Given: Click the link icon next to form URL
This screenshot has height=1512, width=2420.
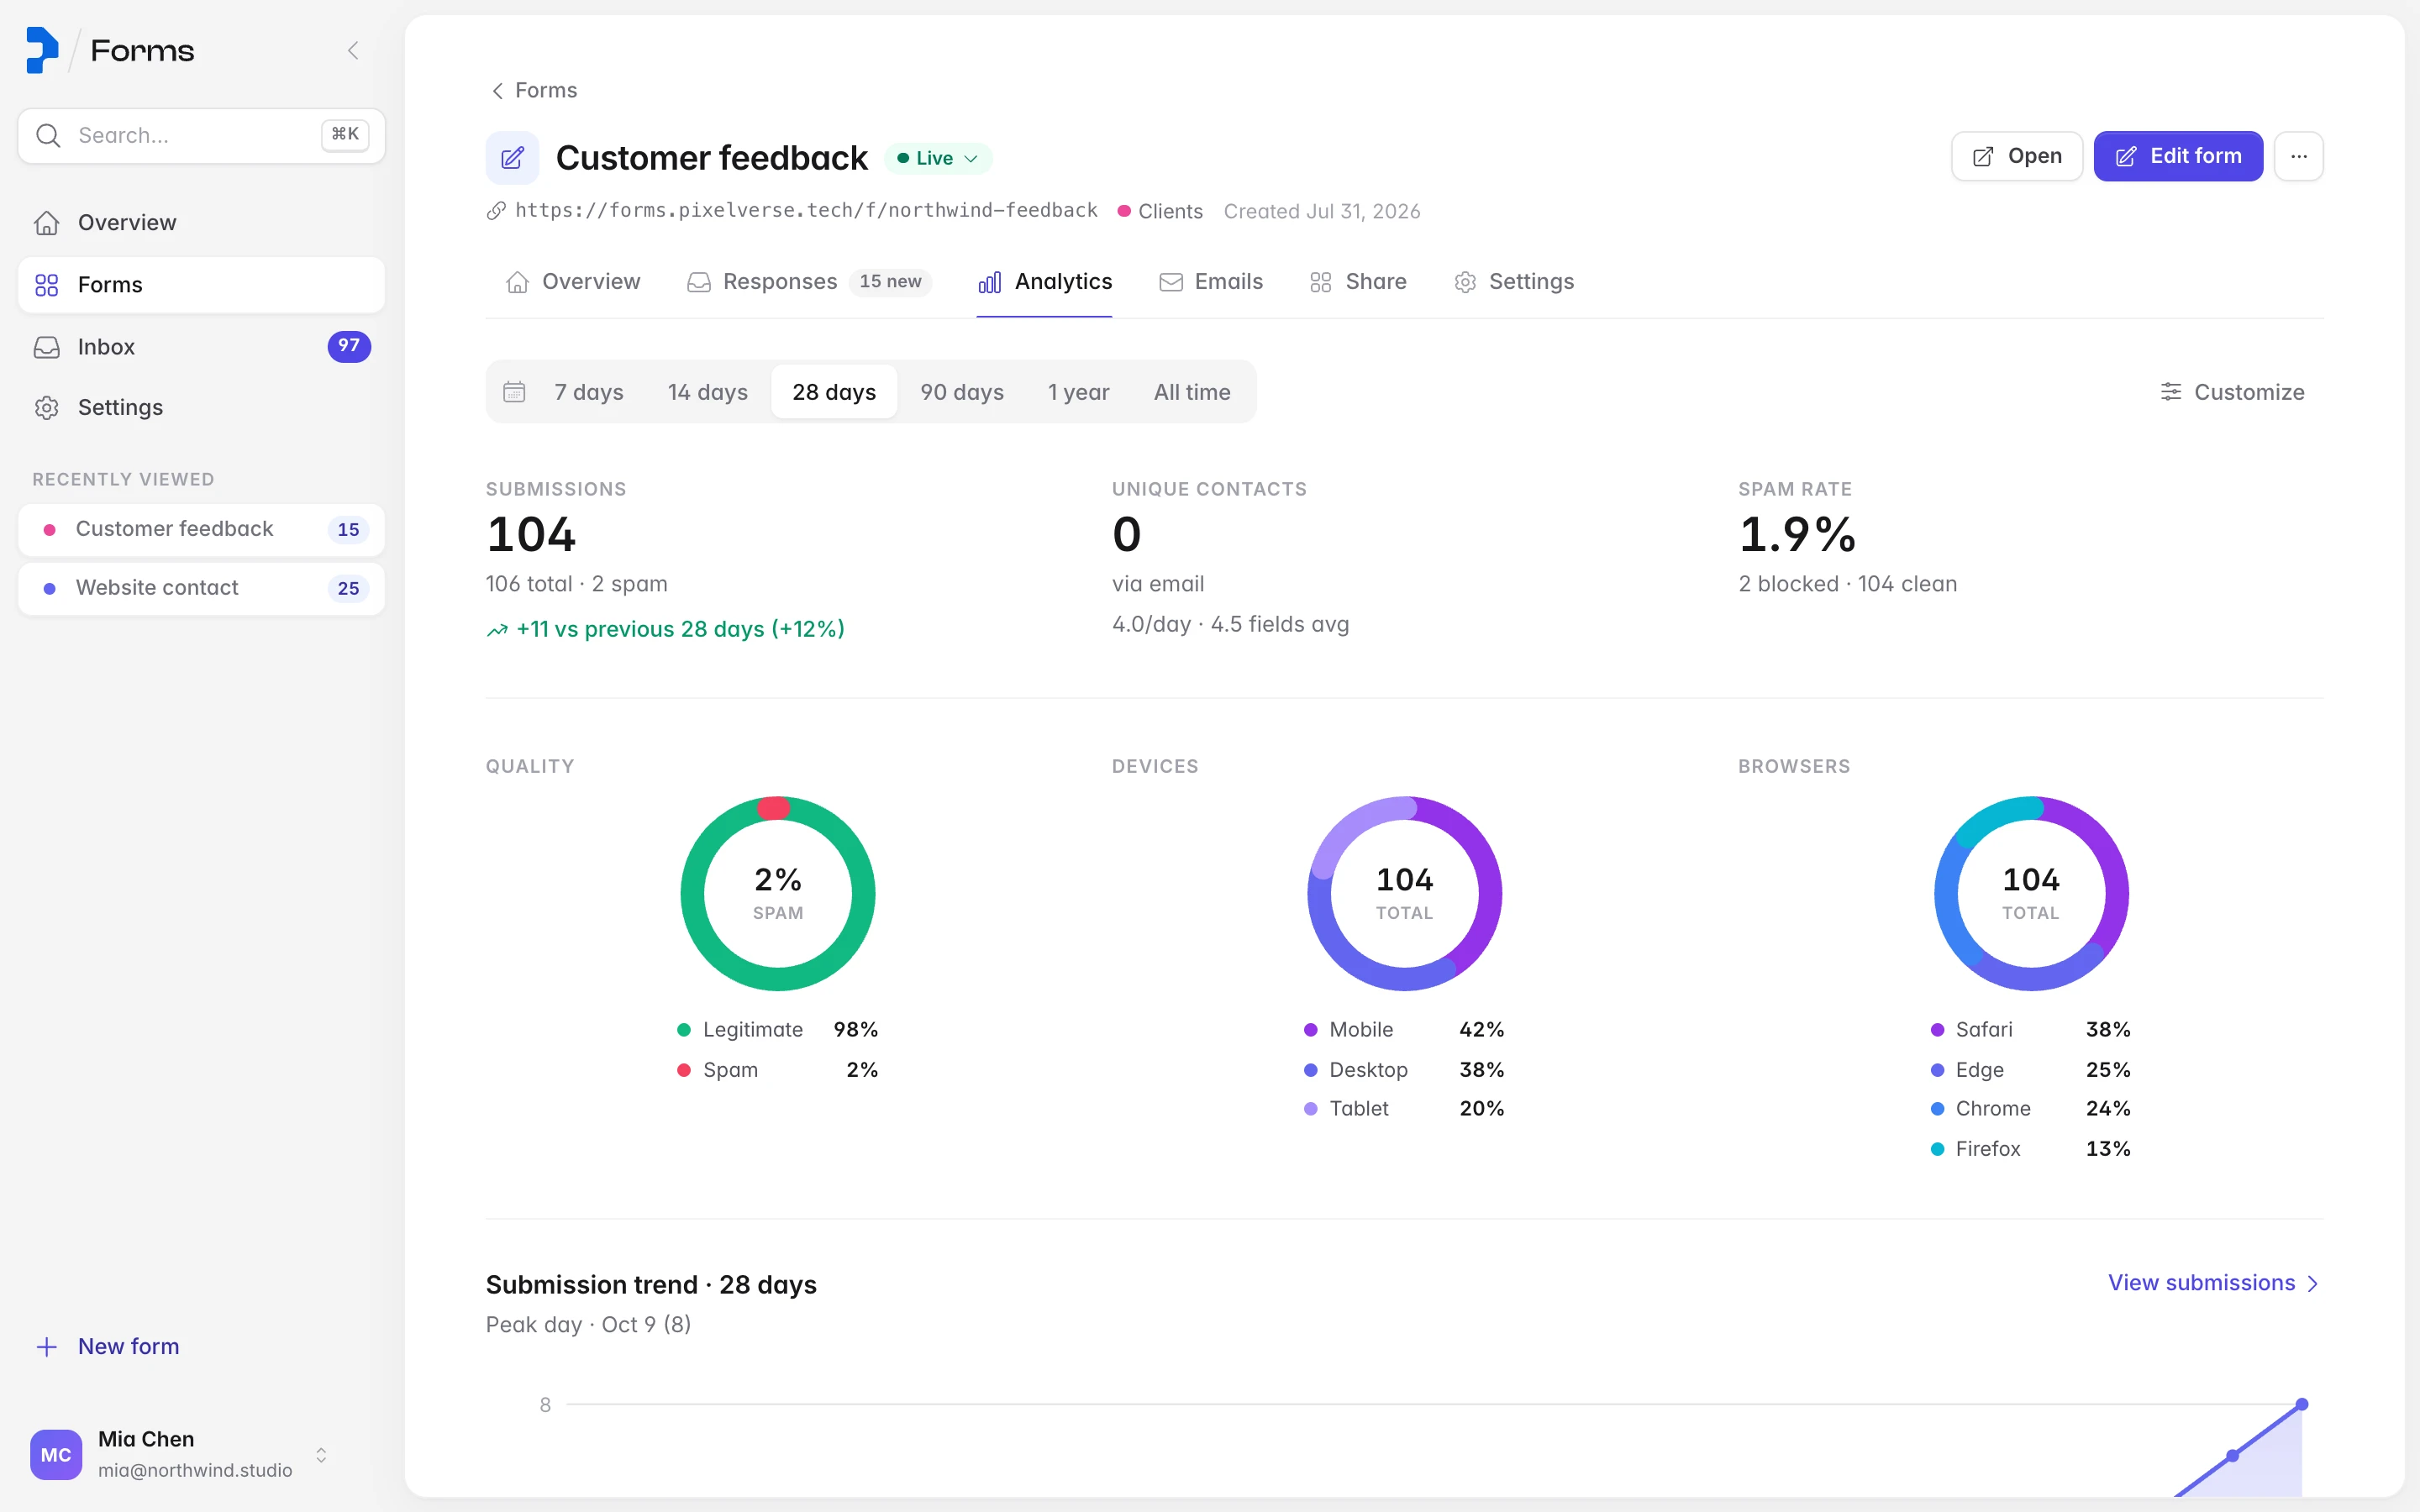Looking at the screenshot, I should [x=496, y=211].
